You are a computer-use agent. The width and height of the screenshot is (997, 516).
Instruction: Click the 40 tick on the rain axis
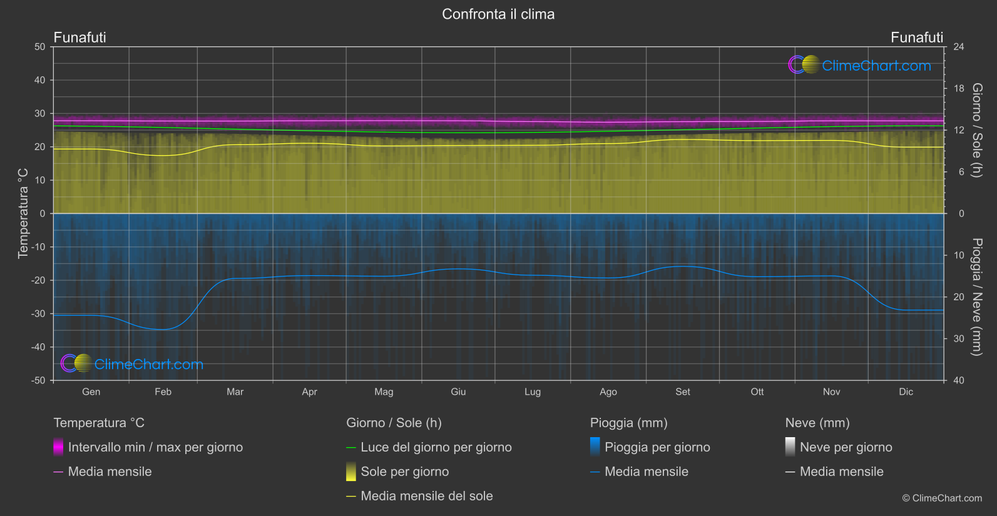pos(959,380)
